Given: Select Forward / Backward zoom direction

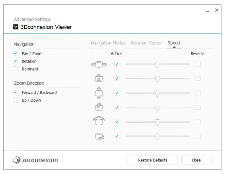Looking at the screenshot, I should (x=15, y=92).
